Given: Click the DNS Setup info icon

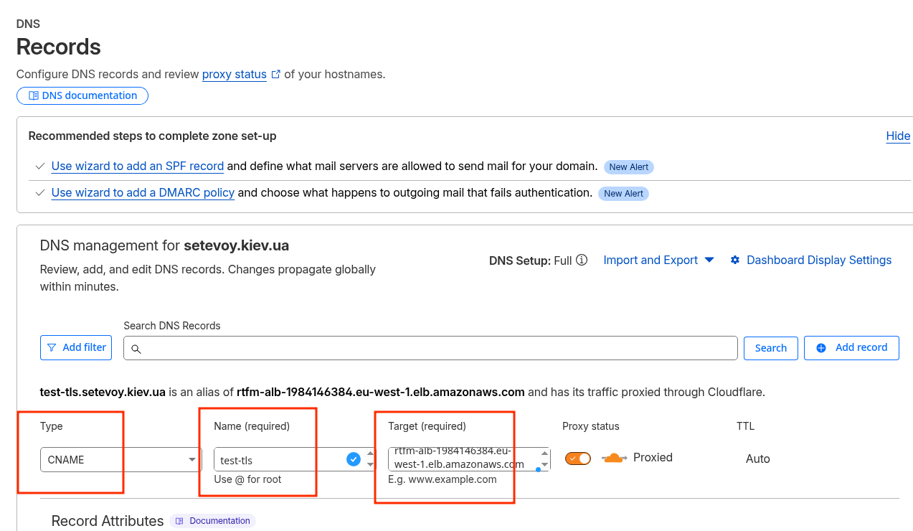Looking at the screenshot, I should point(582,260).
